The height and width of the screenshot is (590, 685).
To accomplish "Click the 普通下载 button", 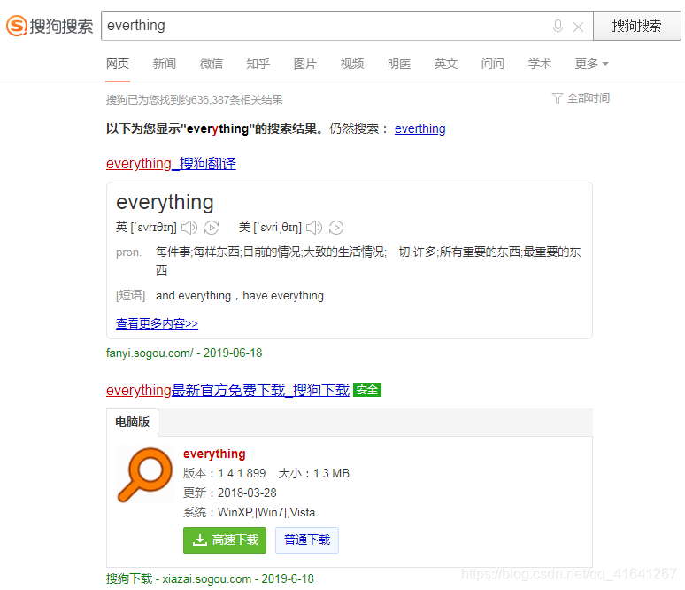I will pos(307,540).
